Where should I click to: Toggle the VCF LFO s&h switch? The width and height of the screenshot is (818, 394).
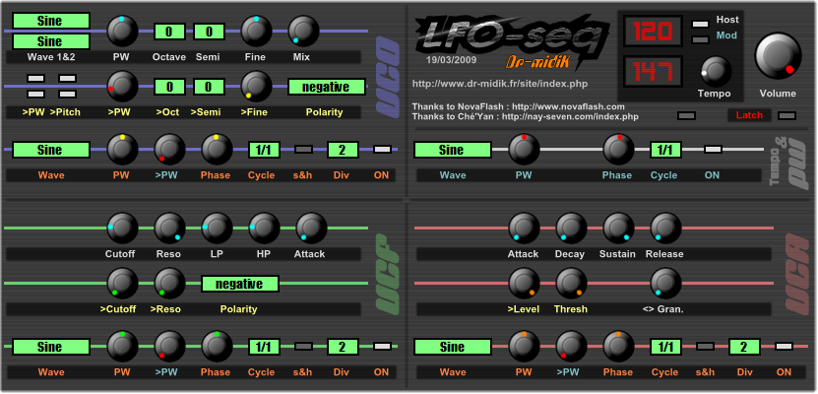click(303, 346)
